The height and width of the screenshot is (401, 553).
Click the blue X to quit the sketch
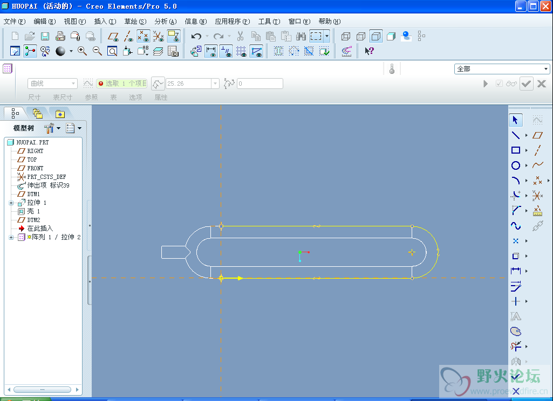516,391
